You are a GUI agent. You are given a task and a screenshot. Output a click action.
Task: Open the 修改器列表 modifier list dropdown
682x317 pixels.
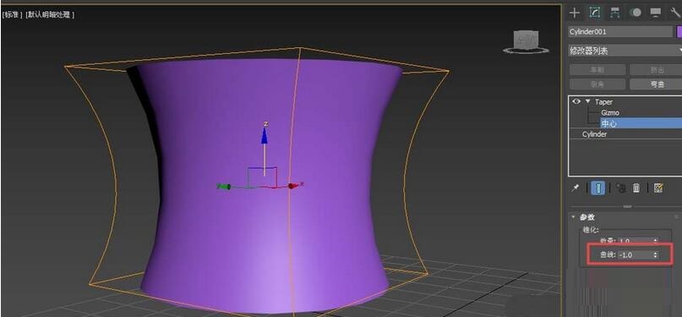[625, 51]
